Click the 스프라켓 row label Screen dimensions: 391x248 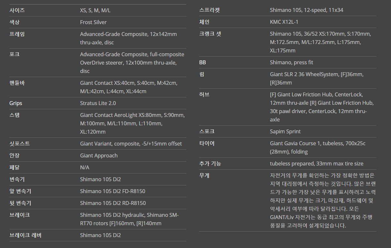[x=209, y=10]
